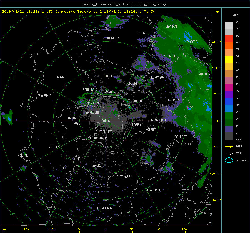250x233 pixels.
Task: Click the DHARWAD city label
Action: [72, 118]
